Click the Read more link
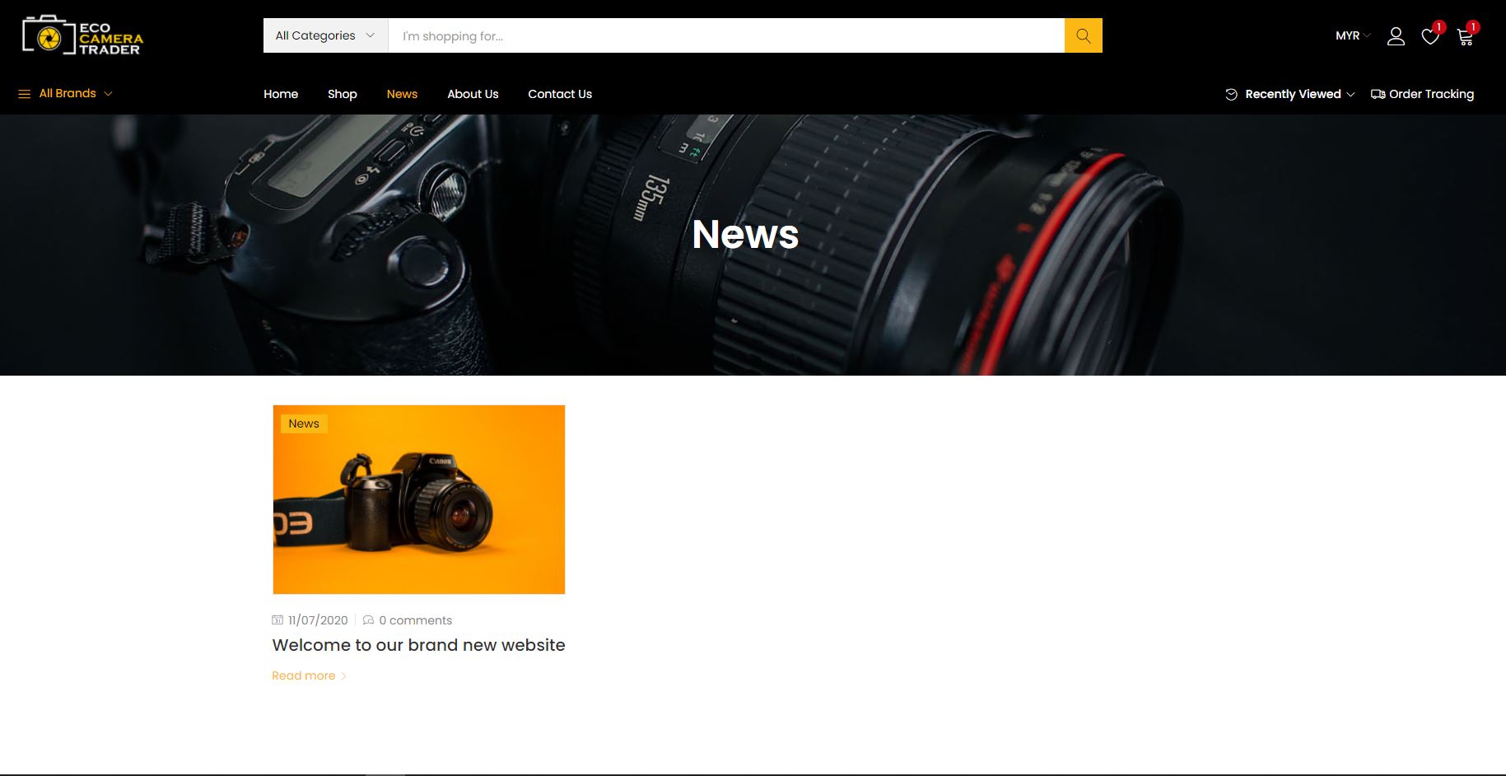The image size is (1506, 776). [x=304, y=675]
